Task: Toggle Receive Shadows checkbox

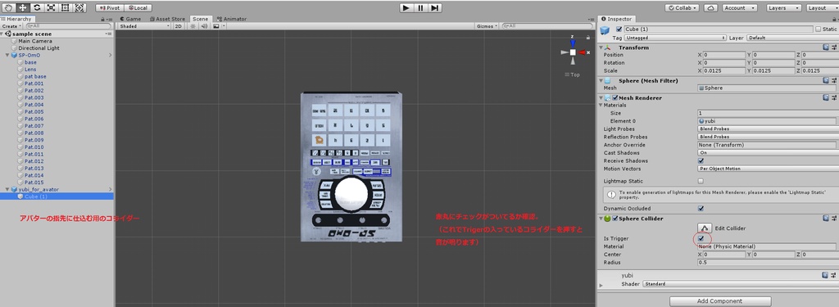Action: click(701, 160)
